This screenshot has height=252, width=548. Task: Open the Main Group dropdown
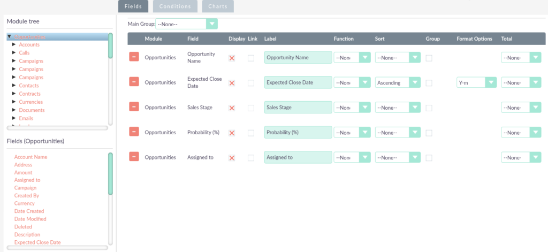coord(186,24)
